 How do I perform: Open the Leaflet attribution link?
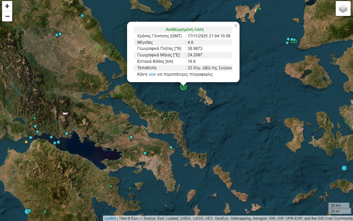point(110,218)
